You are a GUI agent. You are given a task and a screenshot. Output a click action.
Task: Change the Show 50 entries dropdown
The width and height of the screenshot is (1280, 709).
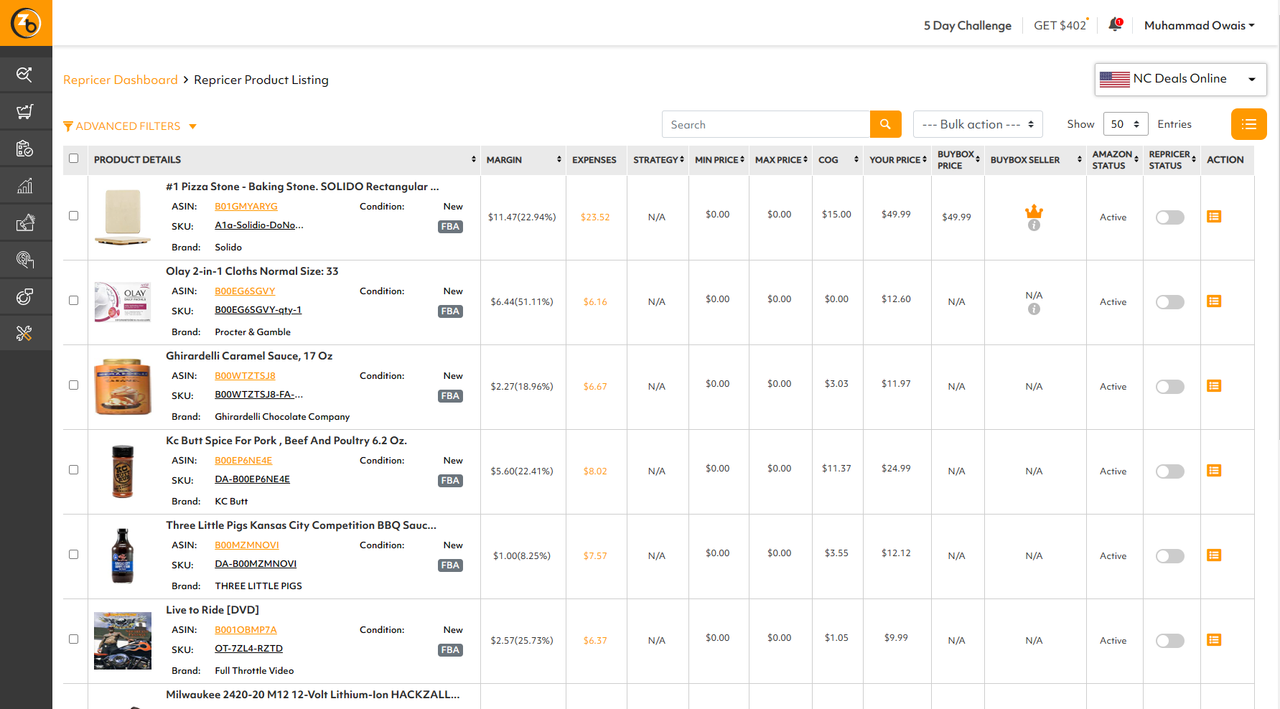[x=1126, y=124]
